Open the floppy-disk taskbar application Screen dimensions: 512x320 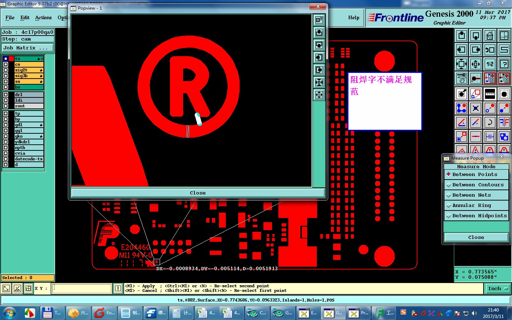[52, 313]
